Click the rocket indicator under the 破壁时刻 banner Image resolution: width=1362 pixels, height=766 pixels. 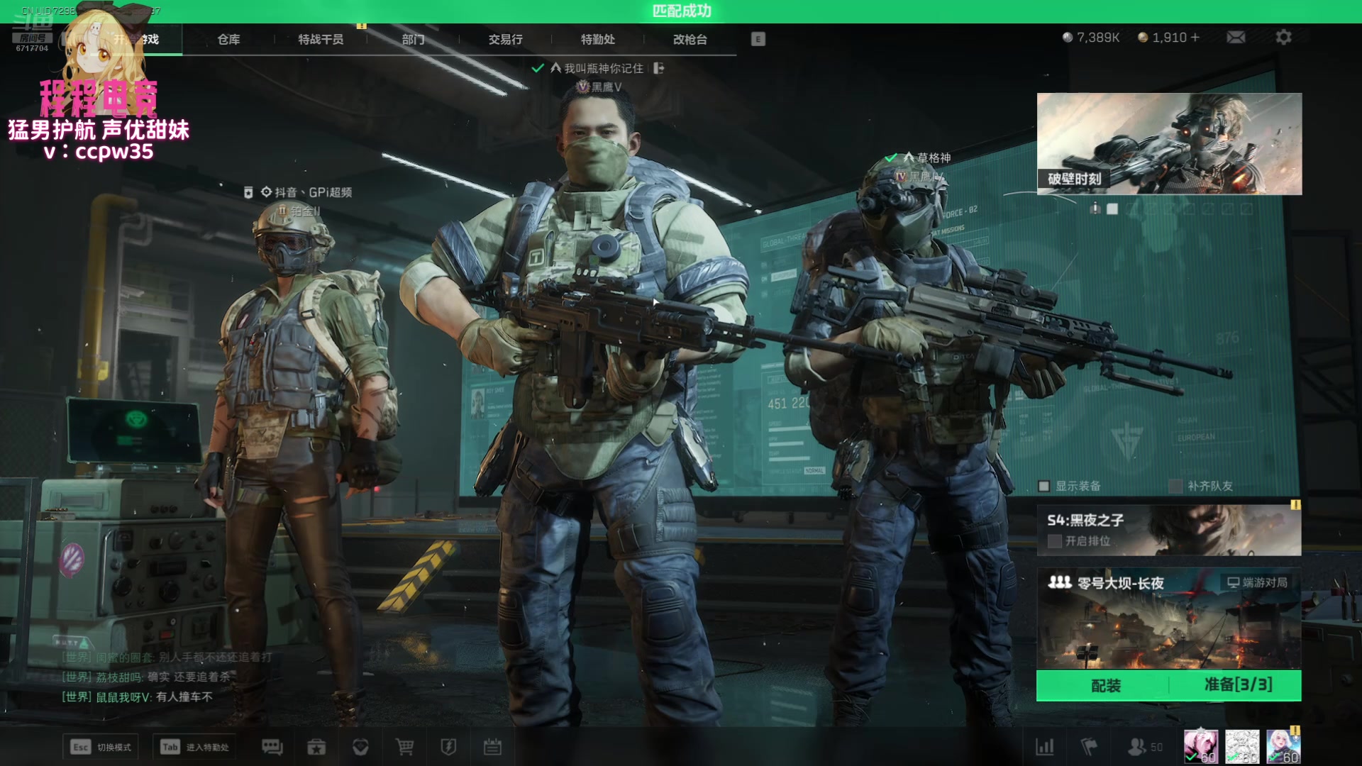tap(1096, 209)
